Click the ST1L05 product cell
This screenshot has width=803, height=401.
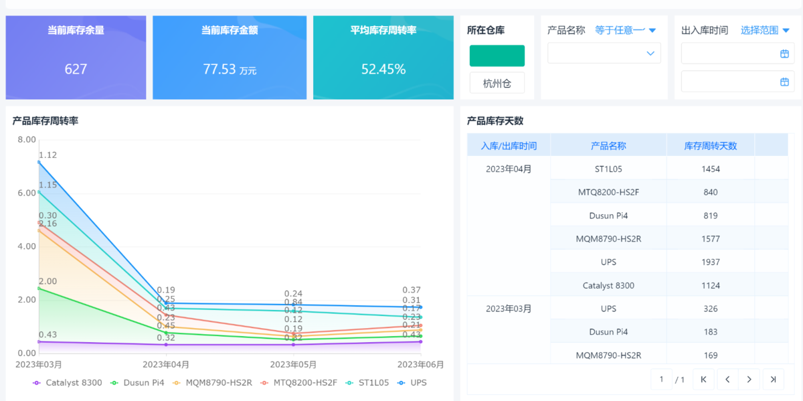pos(608,169)
